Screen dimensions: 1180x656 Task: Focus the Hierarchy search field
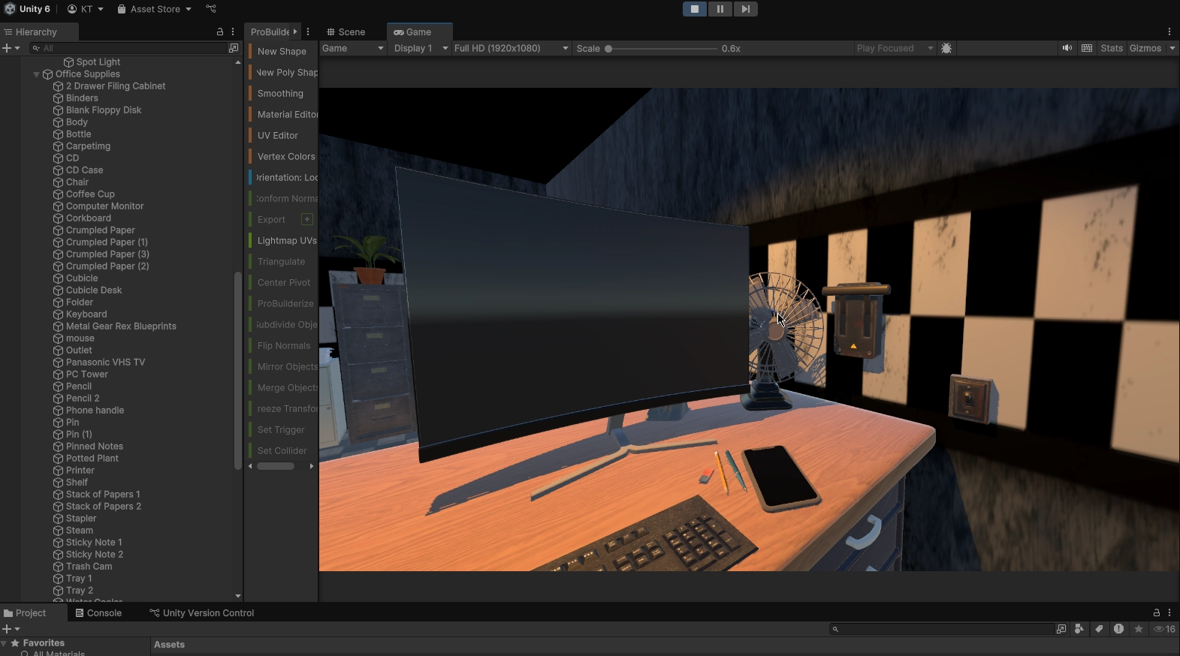pyautogui.click(x=129, y=48)
